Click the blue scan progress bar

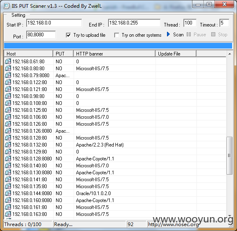[118, 46]
